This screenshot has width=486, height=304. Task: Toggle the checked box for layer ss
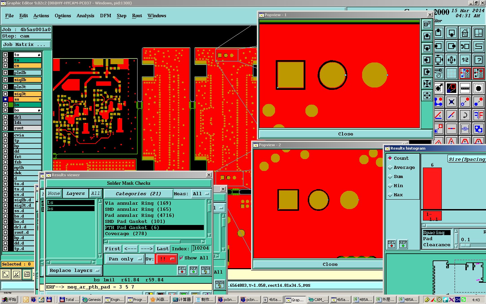(5, 99)
